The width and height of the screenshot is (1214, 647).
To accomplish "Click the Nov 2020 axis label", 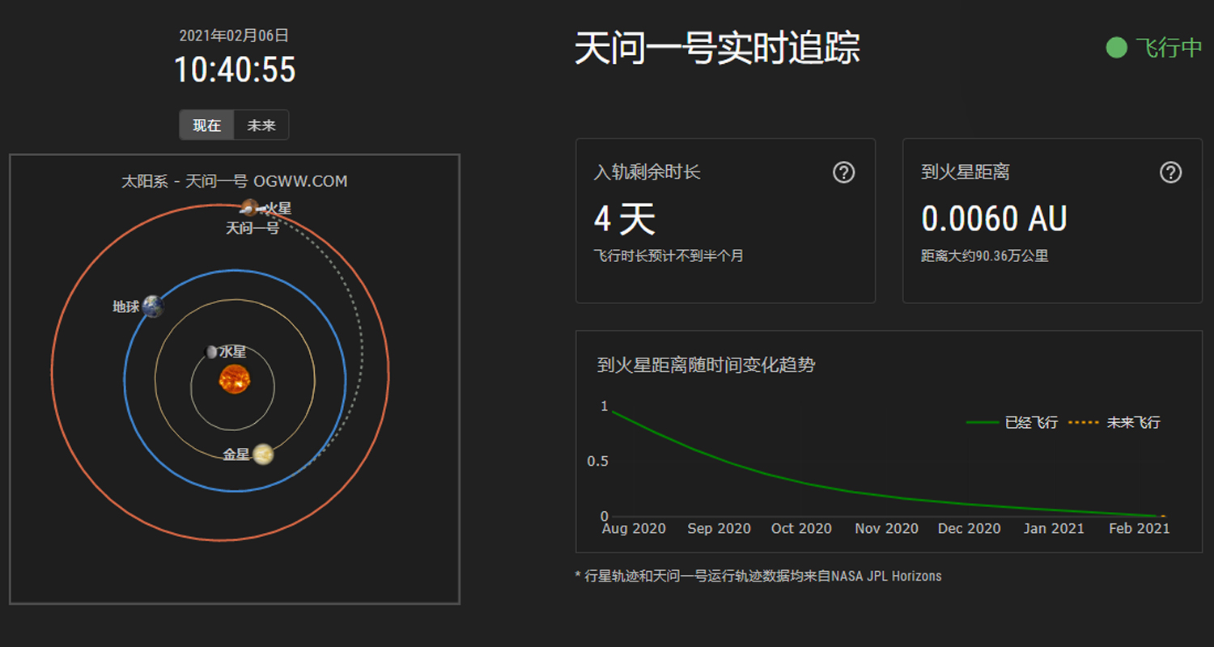I will click(886, 528).
